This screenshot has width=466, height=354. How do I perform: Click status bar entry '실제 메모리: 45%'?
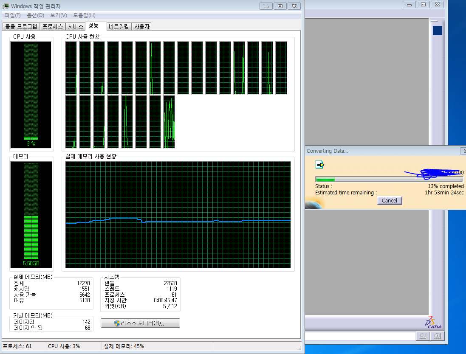click(x=124, y=346)
